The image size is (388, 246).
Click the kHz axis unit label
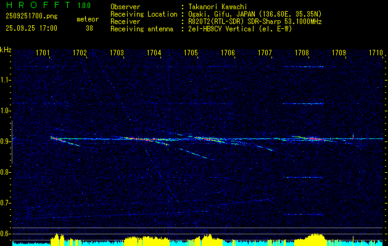[x=6, y=50]
